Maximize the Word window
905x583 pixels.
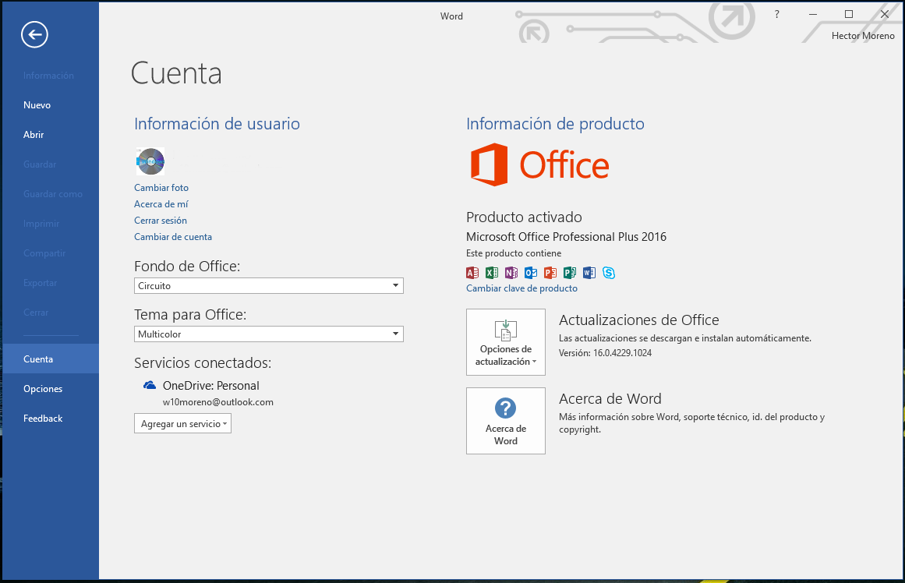848,15
